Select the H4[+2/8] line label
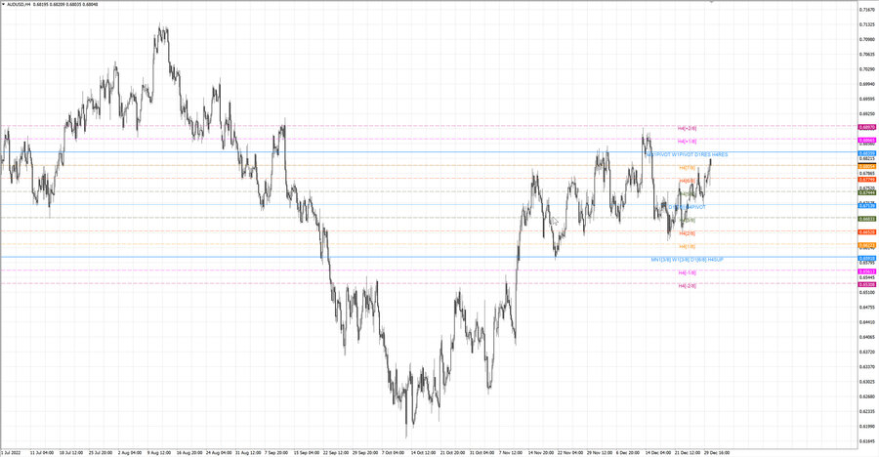 coord(688,128)
